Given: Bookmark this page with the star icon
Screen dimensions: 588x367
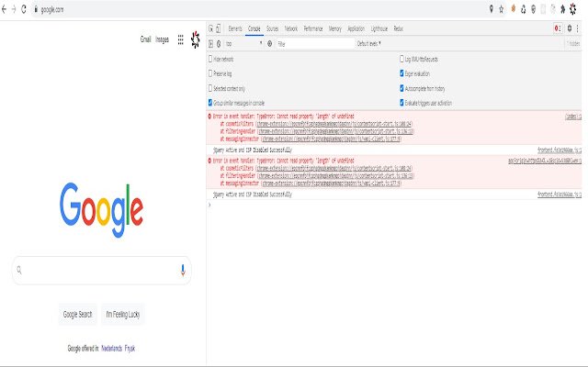Looking at the screenshot, I should tap(502, 9).
